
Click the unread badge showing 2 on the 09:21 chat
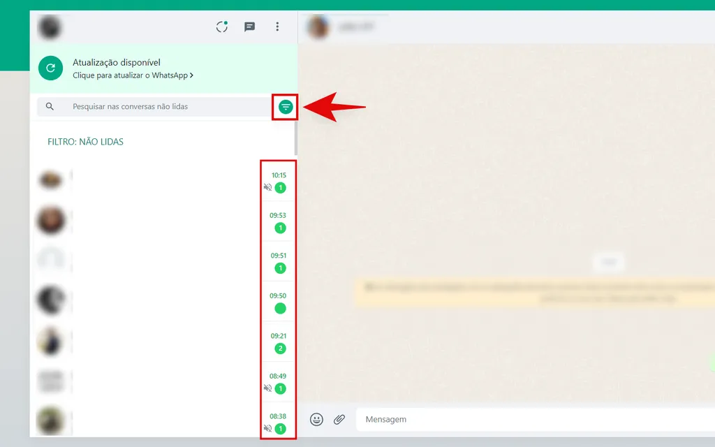279,348
